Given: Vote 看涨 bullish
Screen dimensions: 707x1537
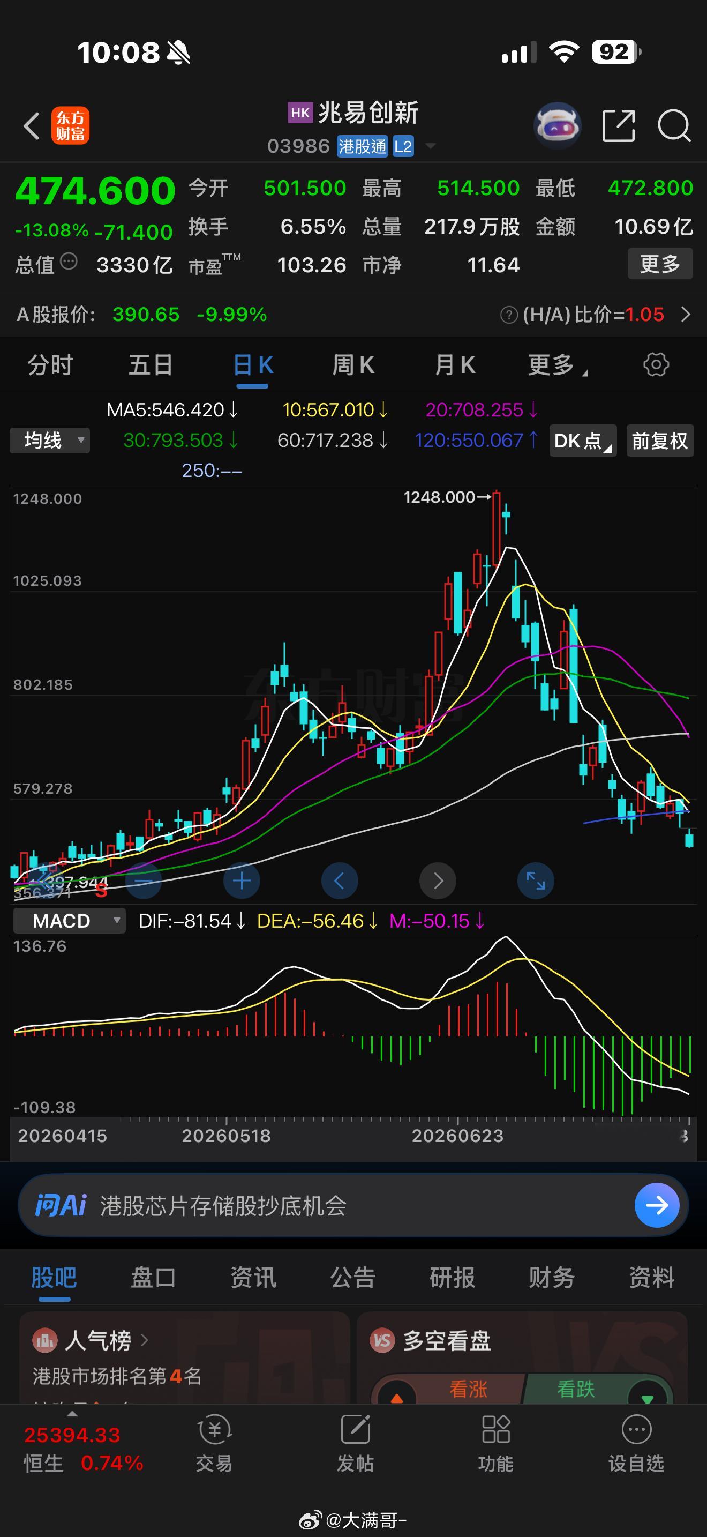Looking at the screenshot, I should (469, 1389).
